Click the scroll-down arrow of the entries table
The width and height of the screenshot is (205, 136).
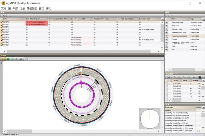pos(162,48)
